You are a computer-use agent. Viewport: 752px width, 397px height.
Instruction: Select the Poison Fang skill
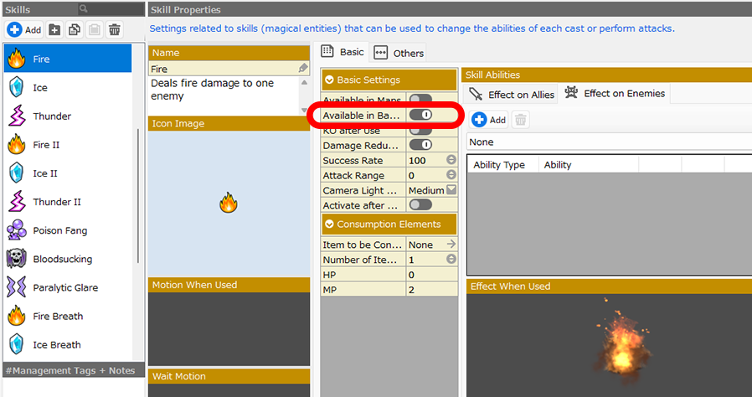coord(59,230)
